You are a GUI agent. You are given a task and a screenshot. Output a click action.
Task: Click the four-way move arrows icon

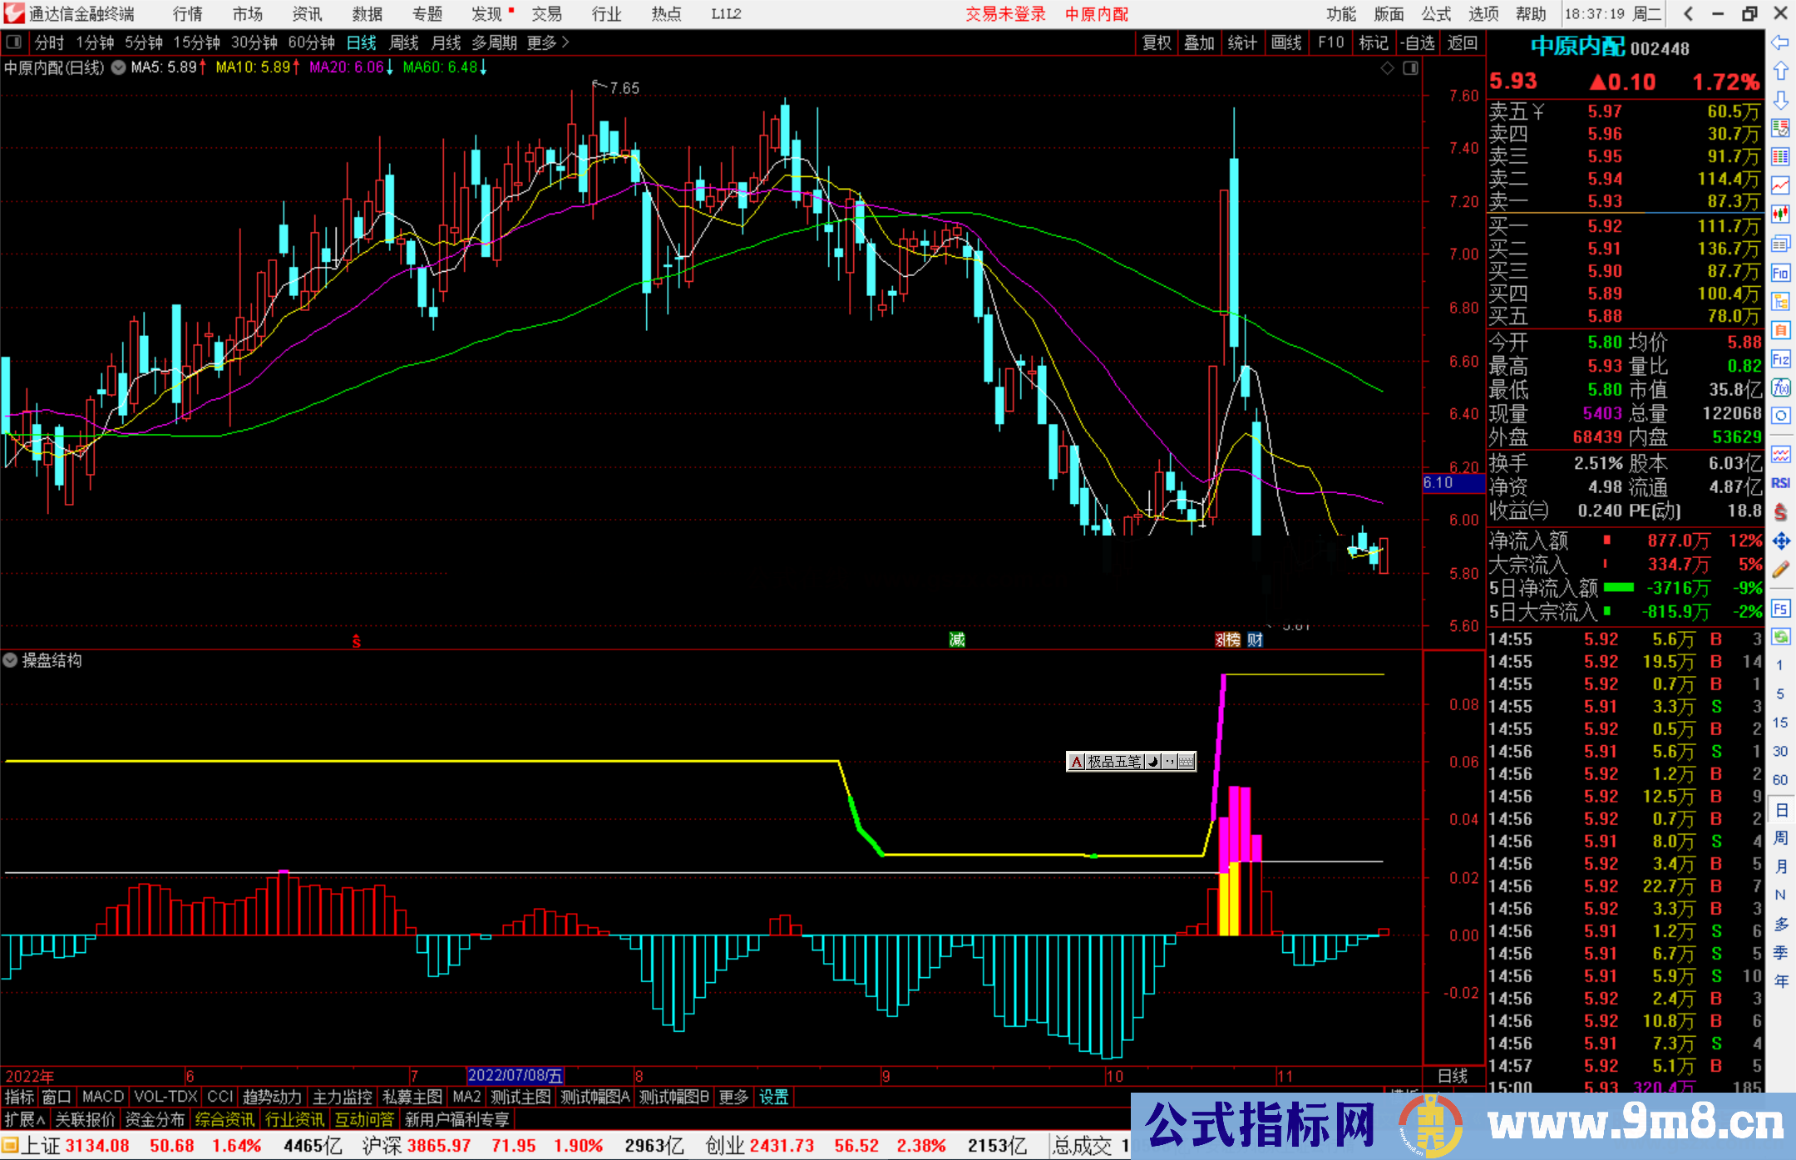click(x=1780, y=541)
